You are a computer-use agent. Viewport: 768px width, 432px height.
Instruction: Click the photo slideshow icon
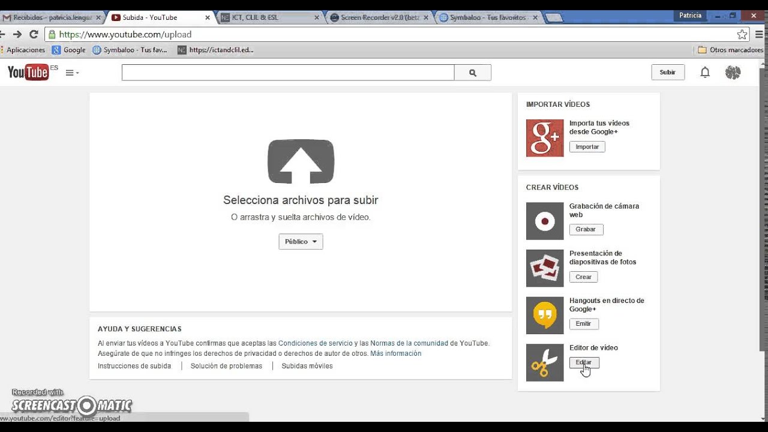pos(545,268)
